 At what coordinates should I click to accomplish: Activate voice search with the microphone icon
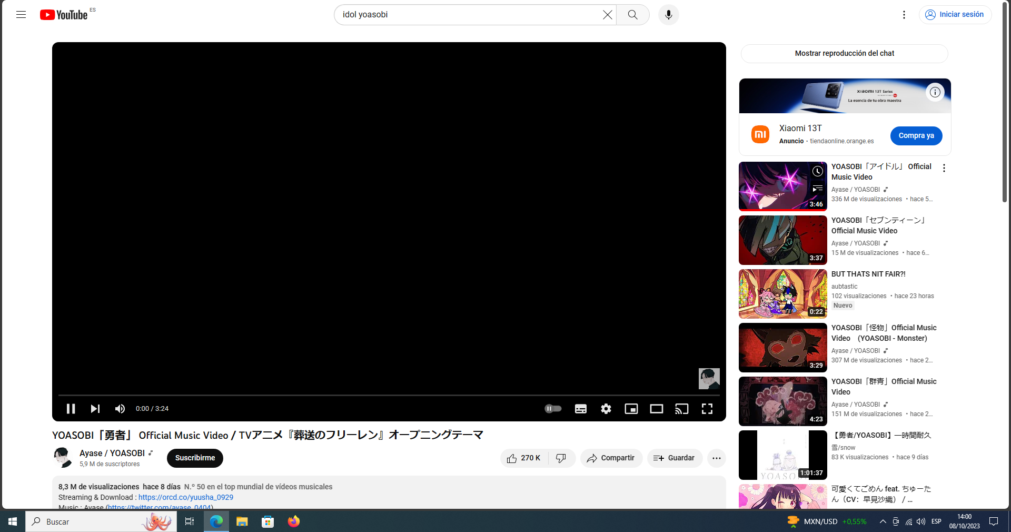[668, 14]
